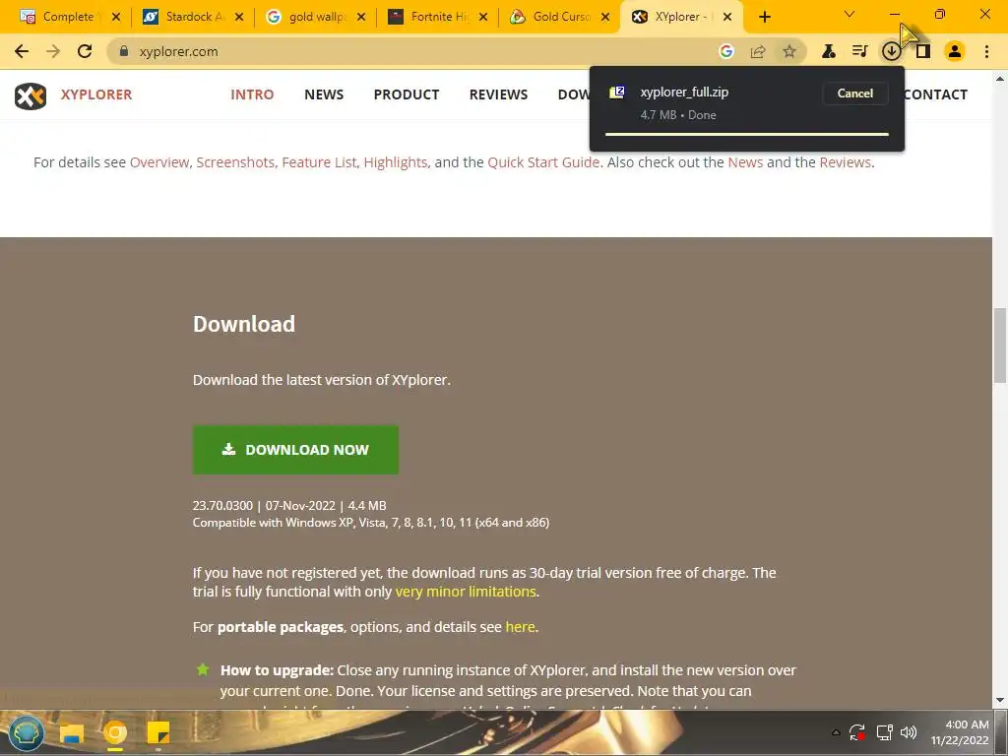Open the NEWS menu item
The height and width of the screenshot is (756, 1008).
[x=324, y=94]
